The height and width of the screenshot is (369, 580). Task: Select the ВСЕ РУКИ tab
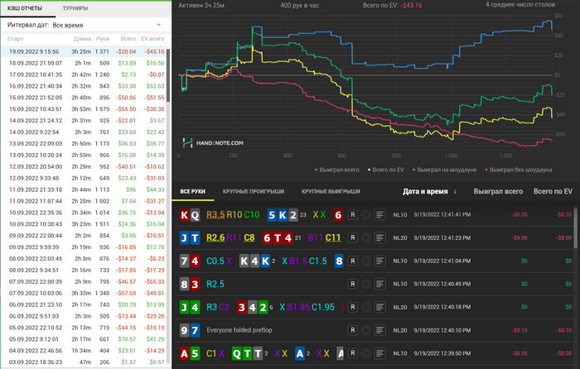coord(193,192)
